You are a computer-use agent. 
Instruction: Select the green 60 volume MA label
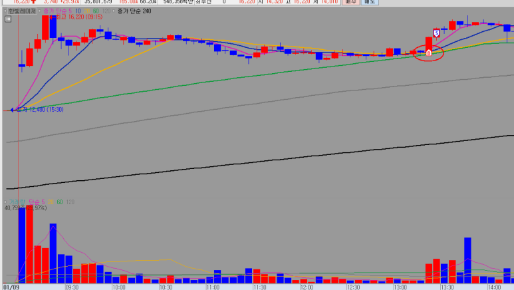[x=60, y=202]
